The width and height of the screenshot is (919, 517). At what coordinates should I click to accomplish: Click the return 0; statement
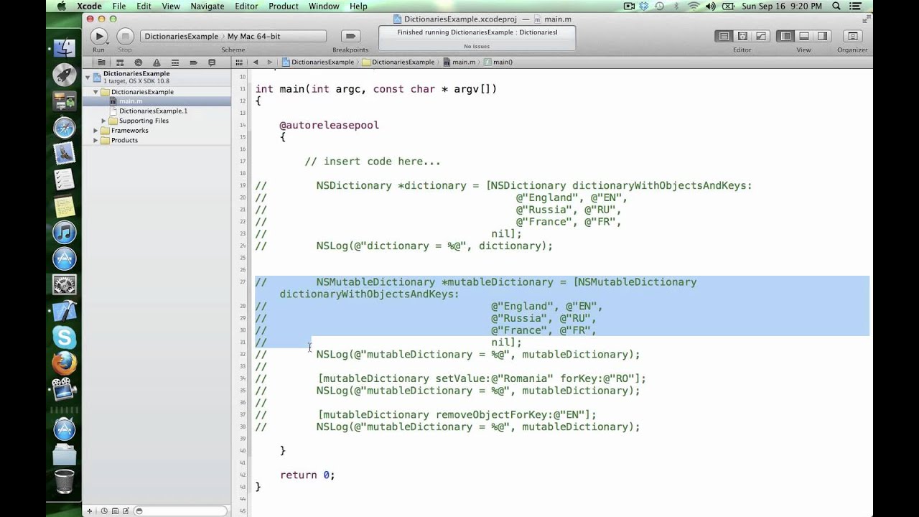[307, 475]
